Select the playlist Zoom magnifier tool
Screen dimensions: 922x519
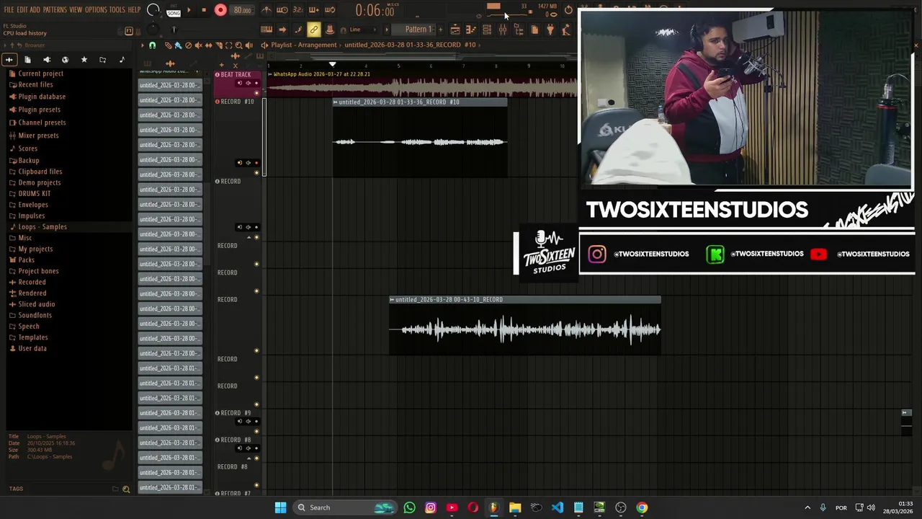click(238, 45)
